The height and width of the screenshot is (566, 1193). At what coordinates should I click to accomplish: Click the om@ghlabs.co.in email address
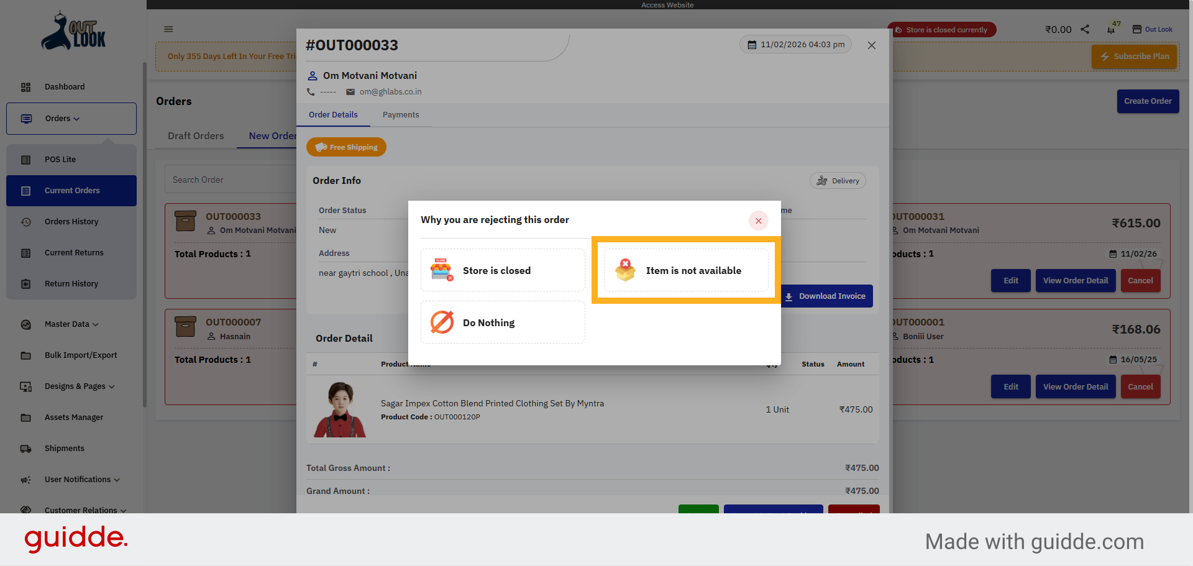tap(390, 92)
